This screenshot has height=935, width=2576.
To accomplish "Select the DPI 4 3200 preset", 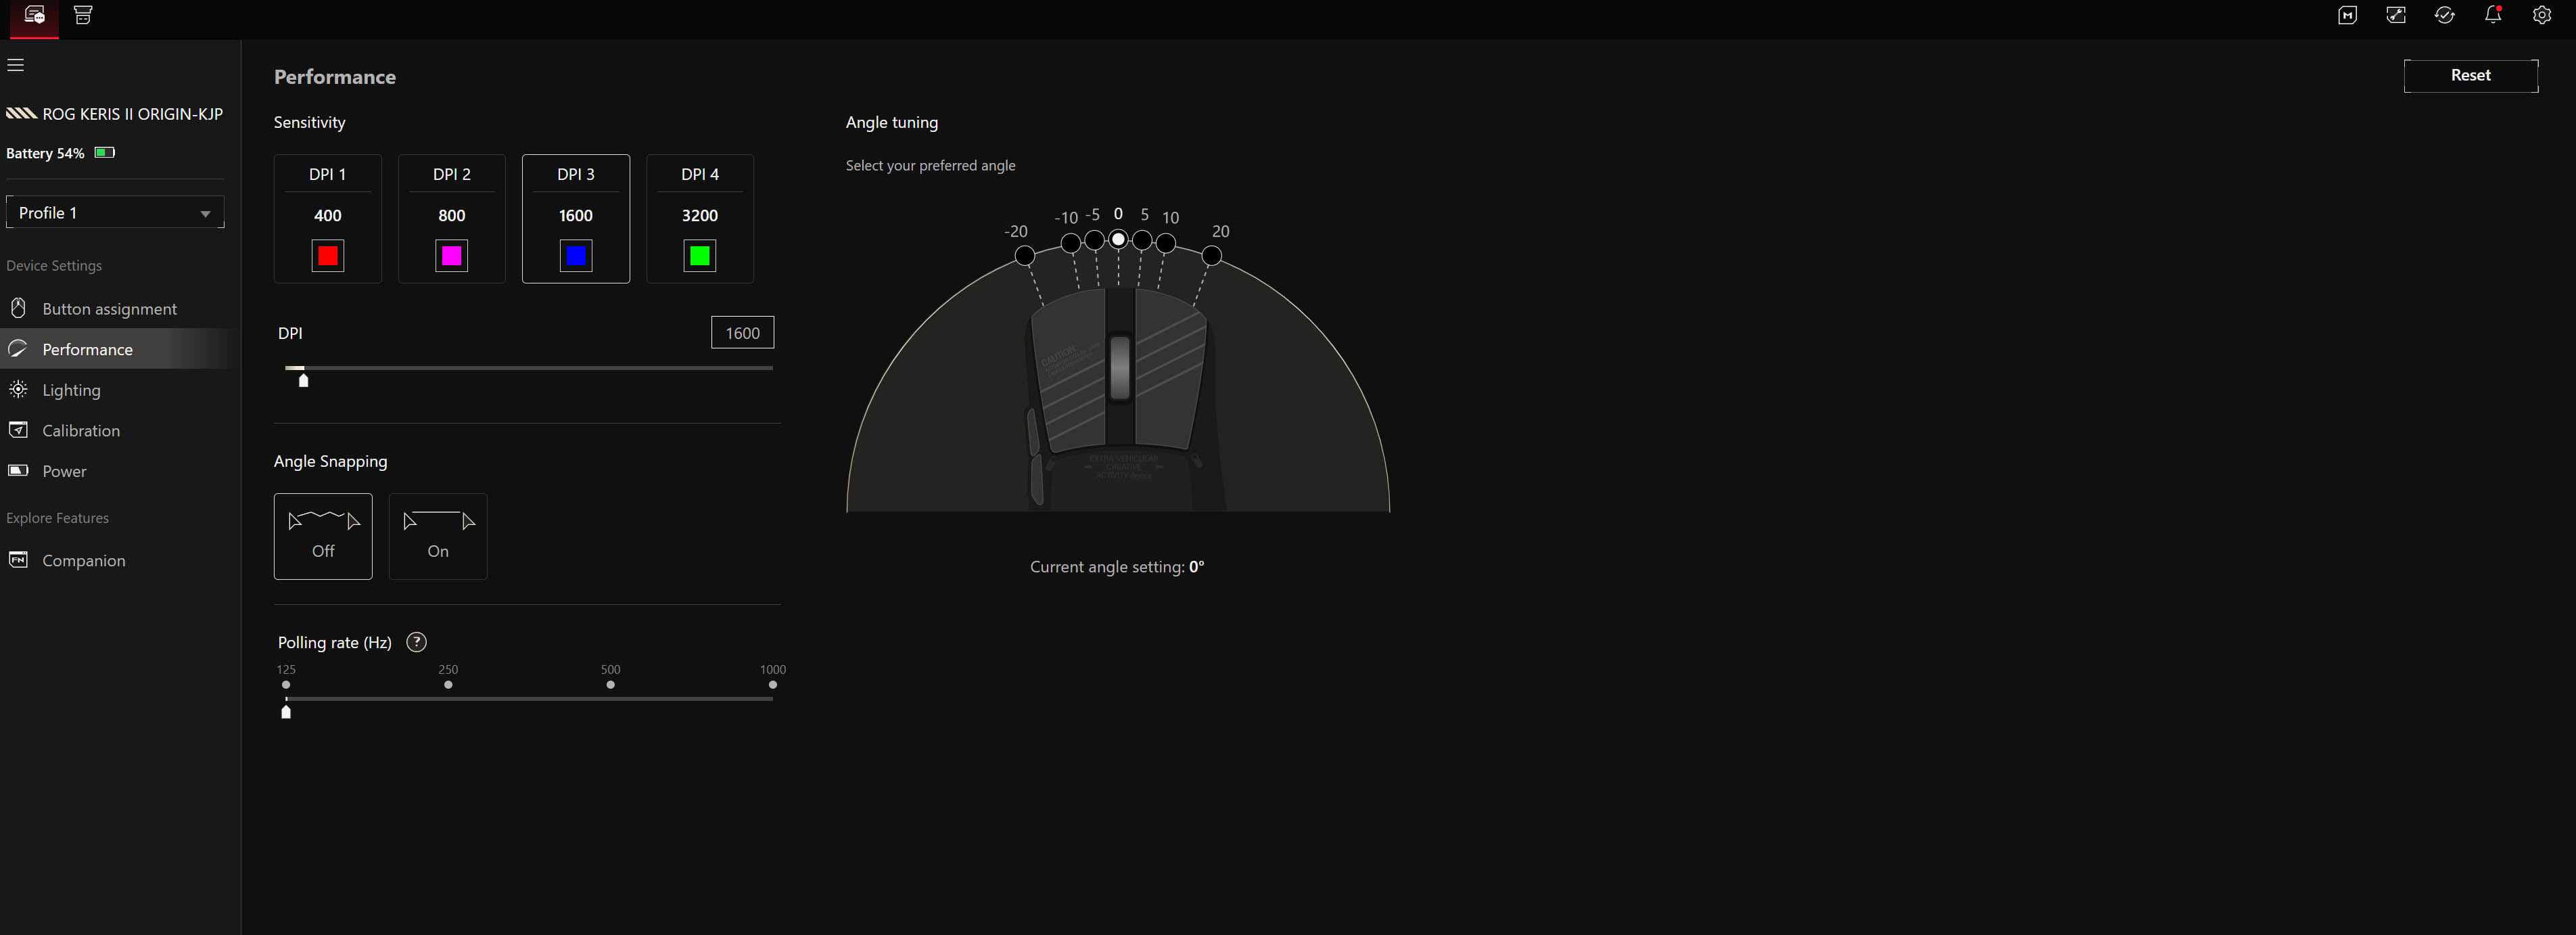I will point(700,219).
